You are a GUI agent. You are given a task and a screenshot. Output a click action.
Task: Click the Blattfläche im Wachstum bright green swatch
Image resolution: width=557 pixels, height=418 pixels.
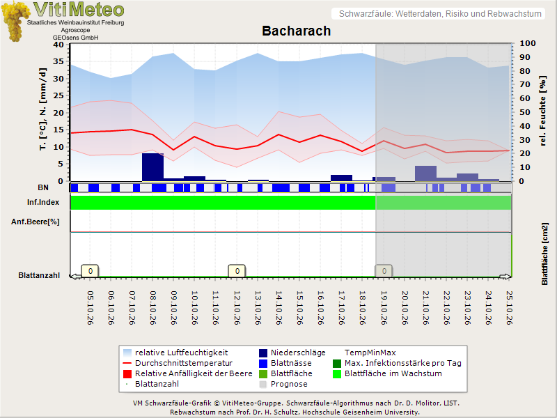(x=337, y=373)
